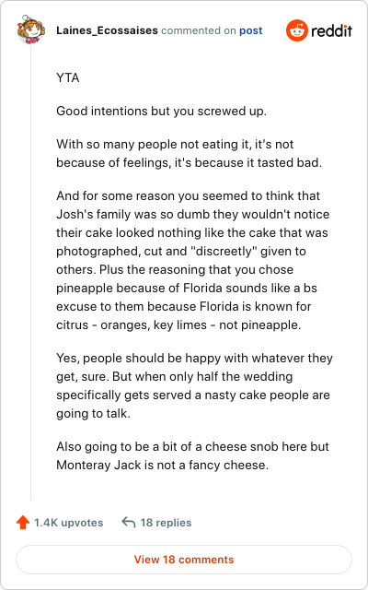Open the 18 replies link

point(166,523)
